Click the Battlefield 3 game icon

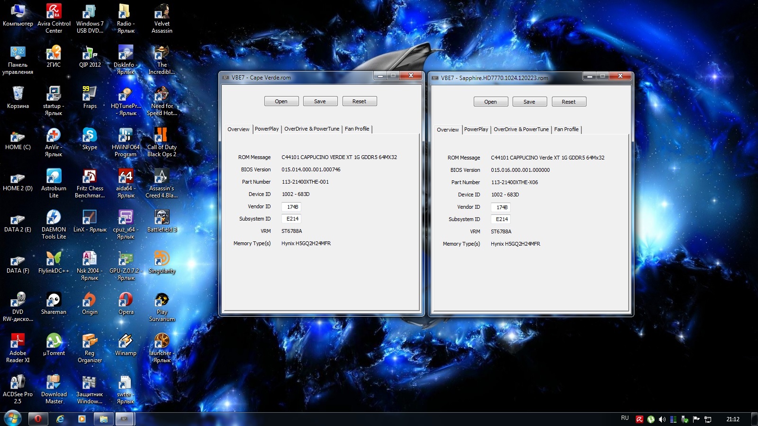(162, 221)
